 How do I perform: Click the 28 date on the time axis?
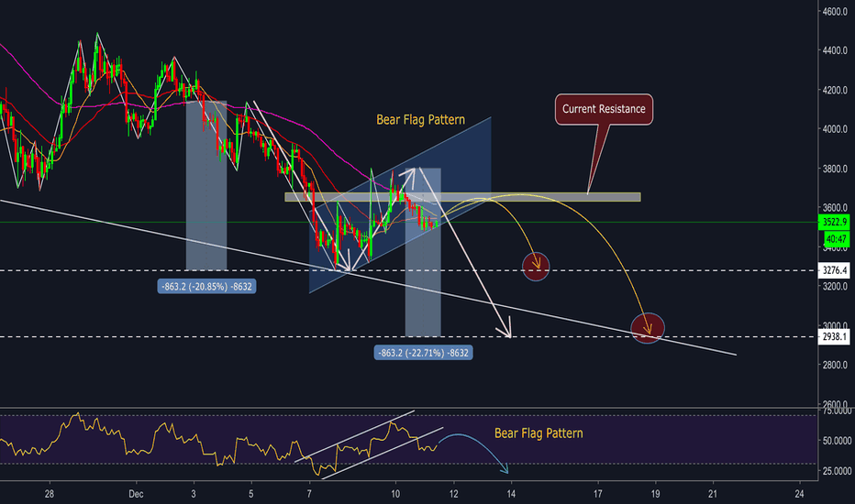[x=50, y=494]
